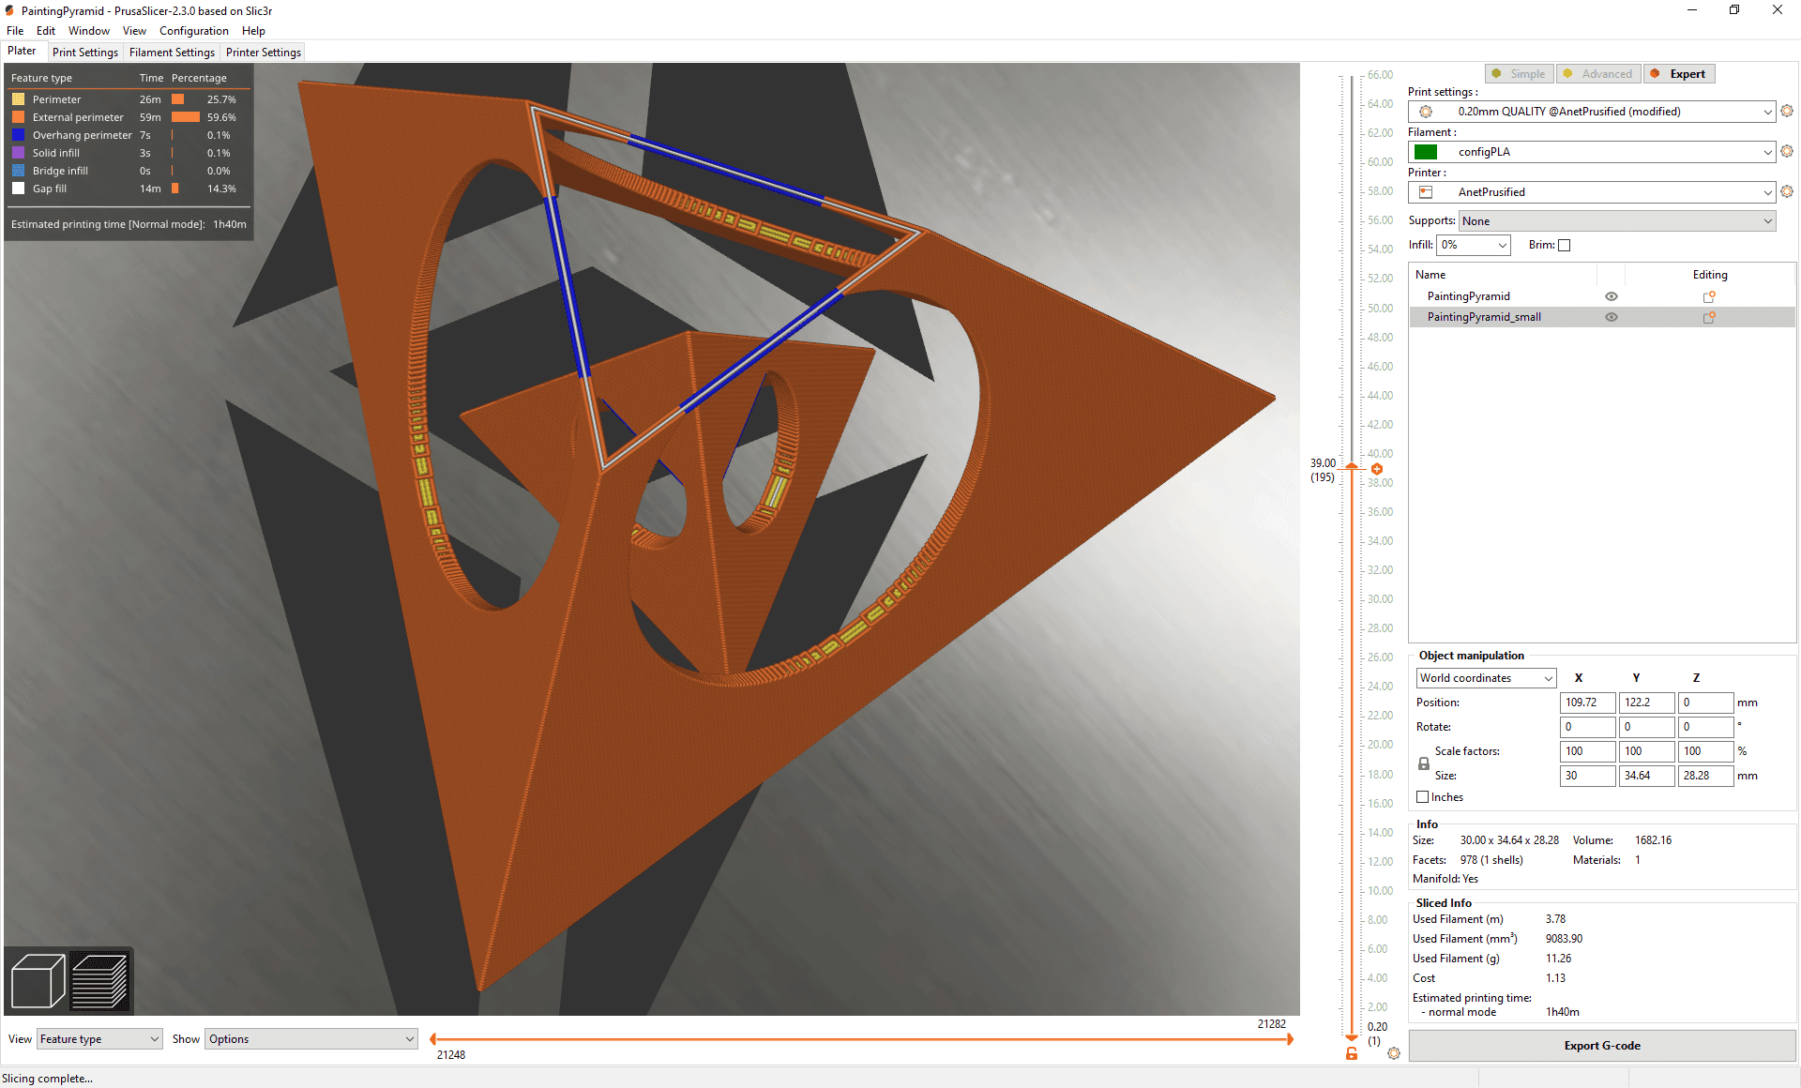Click the scale factors lock icon

1423,763
